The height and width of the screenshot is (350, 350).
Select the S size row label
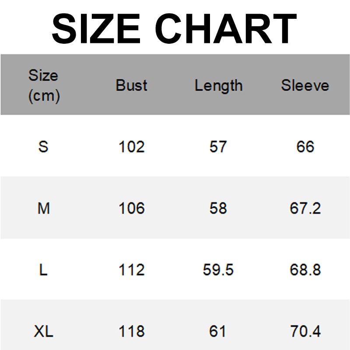pos(43,147)
